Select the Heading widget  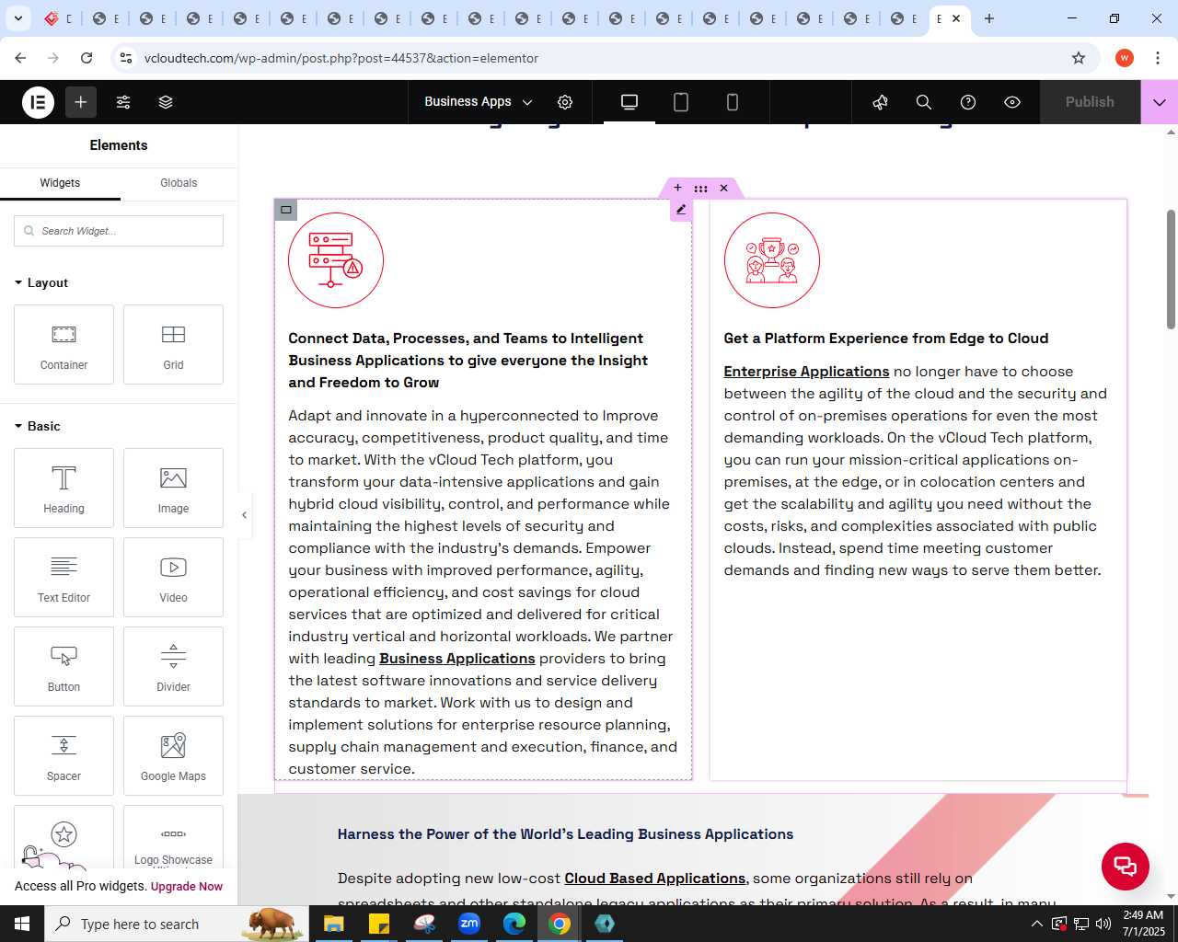tap(64, 488)
